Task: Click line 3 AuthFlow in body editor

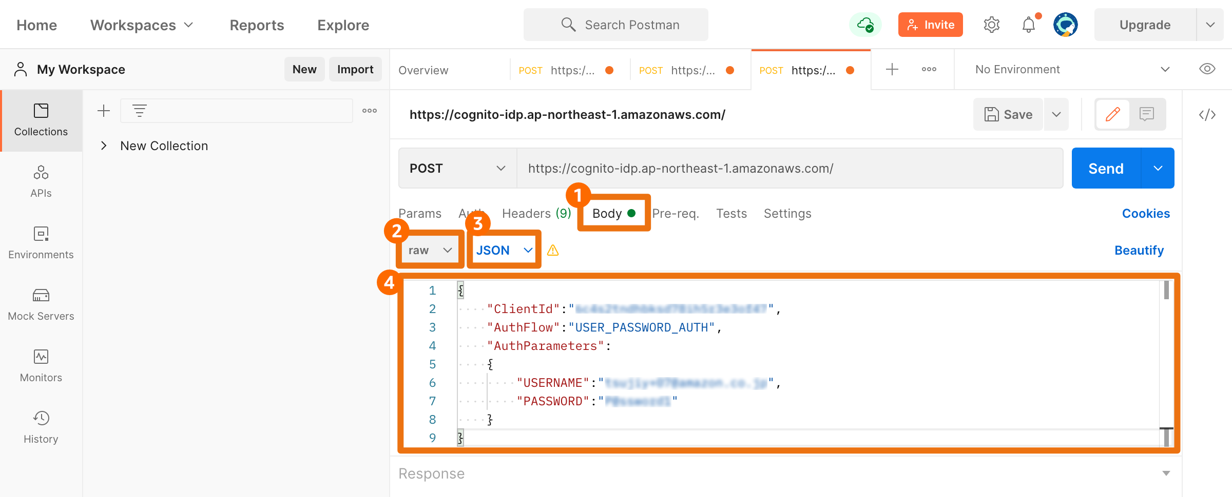Action: pos(604,327)
